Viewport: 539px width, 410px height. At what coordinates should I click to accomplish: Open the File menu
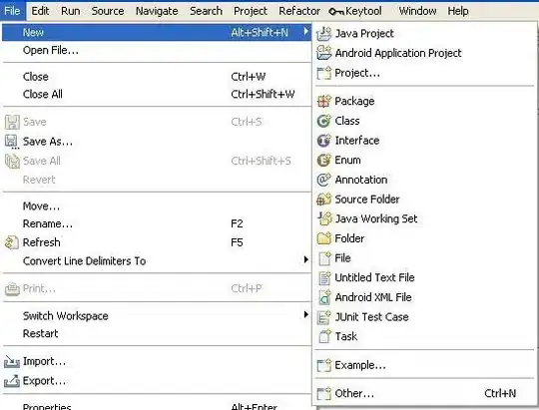tap(12, 11)
